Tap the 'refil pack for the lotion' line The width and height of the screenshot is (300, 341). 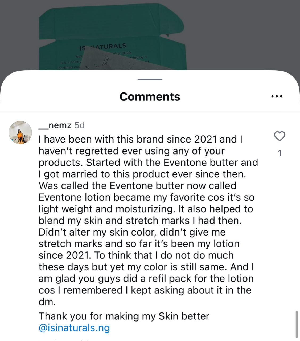pos(146,279)
